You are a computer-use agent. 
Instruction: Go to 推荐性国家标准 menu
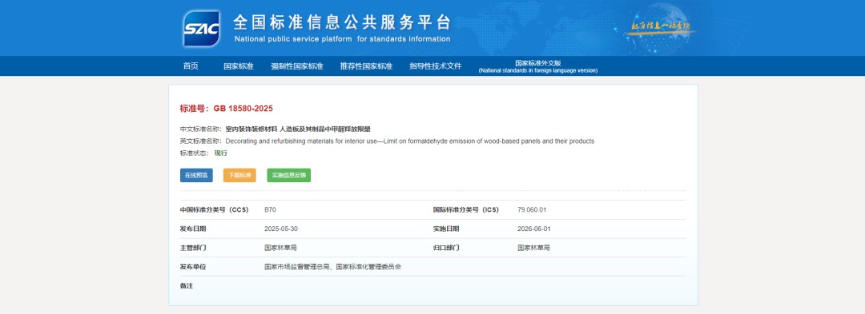pyautogui.click(x=366, y=66)
